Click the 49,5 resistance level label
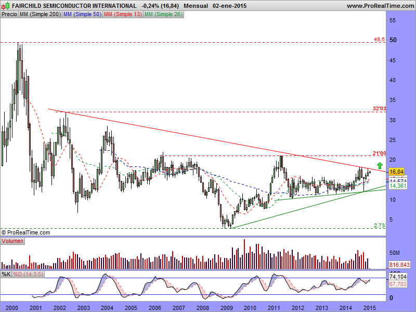The width and height of the screenshot is (416, 312). (x=379, y=40)
